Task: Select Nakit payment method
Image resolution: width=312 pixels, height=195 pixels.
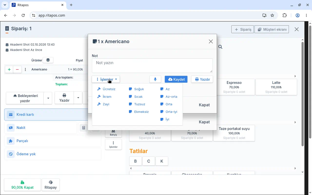Action: point(41,128)
